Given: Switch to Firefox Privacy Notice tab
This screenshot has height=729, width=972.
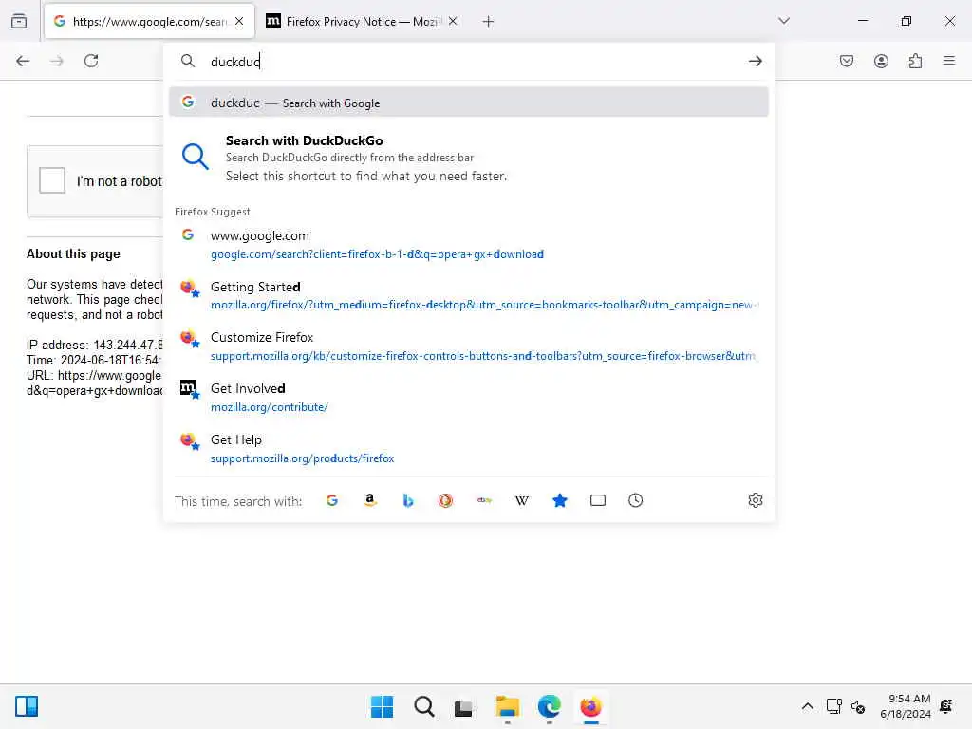Looking at the screenshot, I should [363, 21].
